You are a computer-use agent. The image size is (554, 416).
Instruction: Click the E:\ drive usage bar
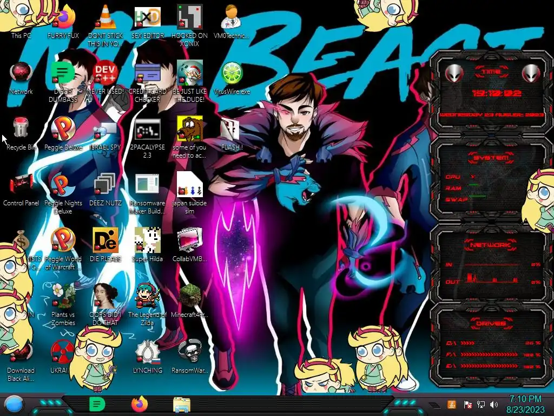tap(493, 367)
